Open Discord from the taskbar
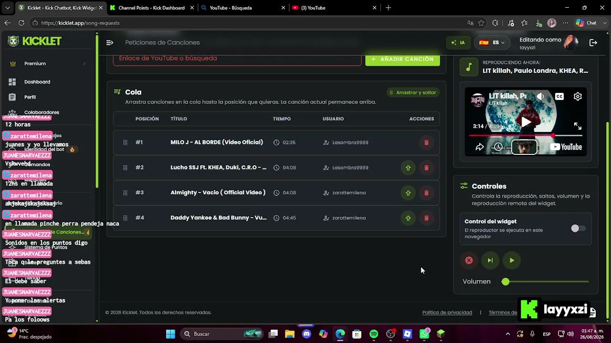611x343 pixels. 306,334
